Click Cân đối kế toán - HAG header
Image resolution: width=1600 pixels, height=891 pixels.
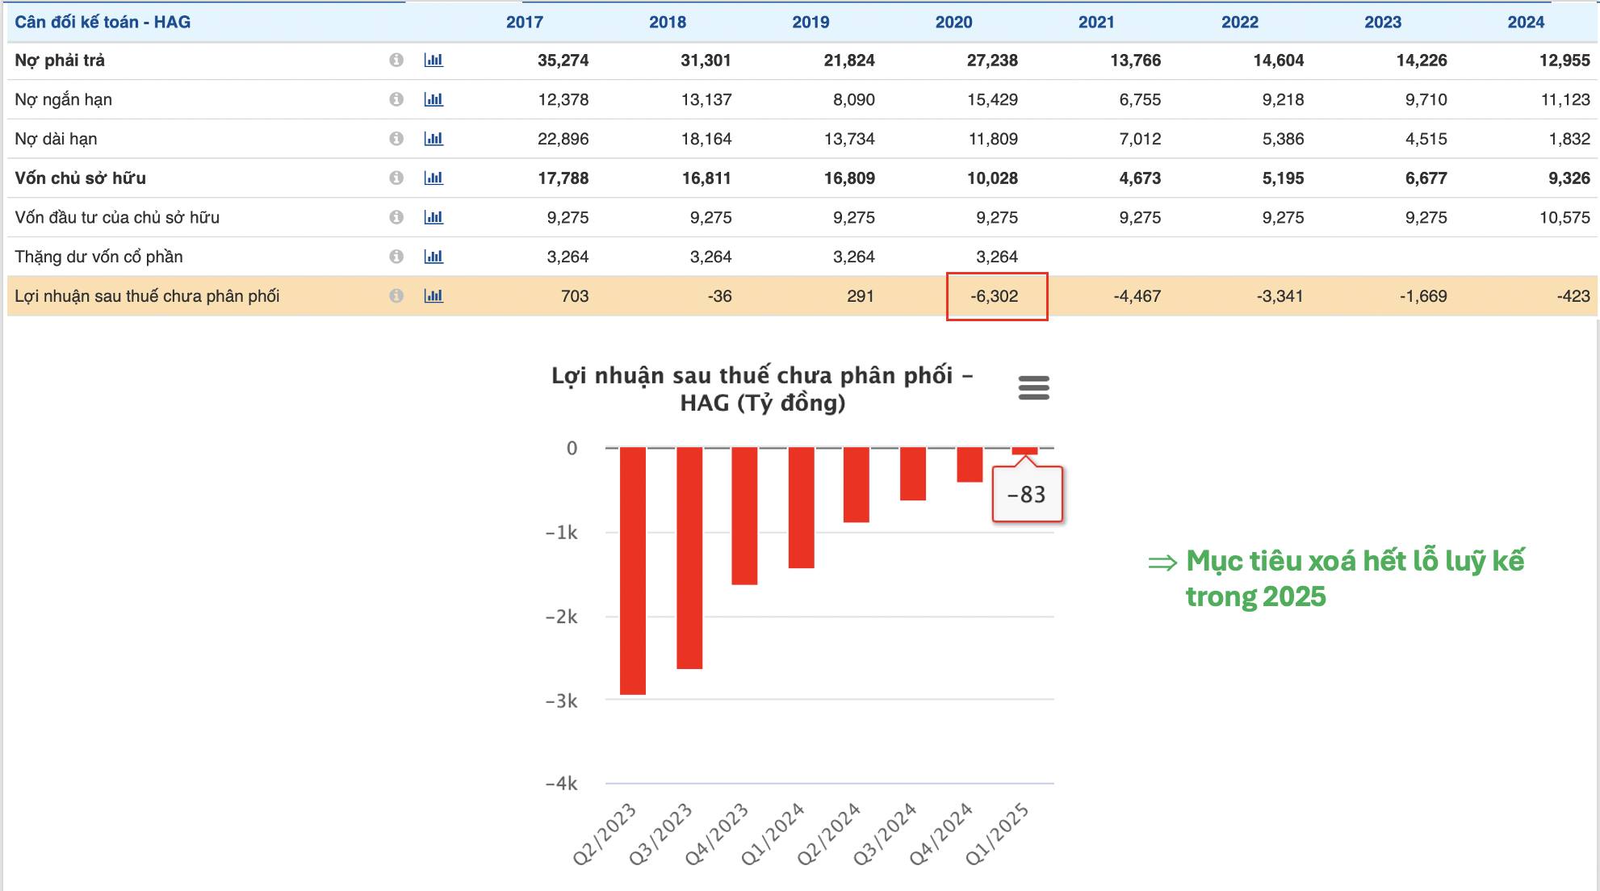[x=103, y=23]
